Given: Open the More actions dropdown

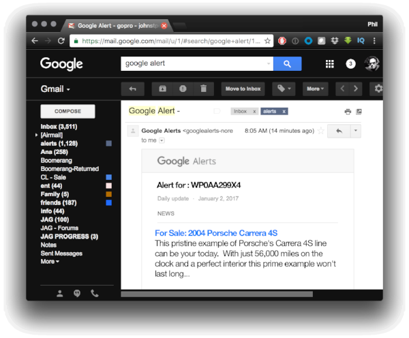Looking at the screenshot, I should point(316,89).
